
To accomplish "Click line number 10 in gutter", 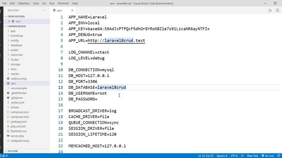I will click(61, 70).
